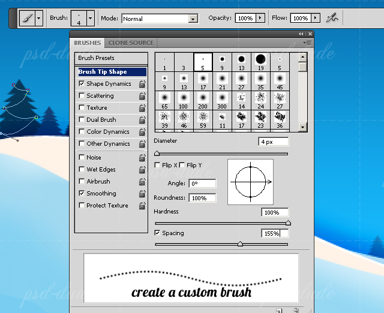
Task: Toggle the lock icon for Noise
Action: click(142, 158)
